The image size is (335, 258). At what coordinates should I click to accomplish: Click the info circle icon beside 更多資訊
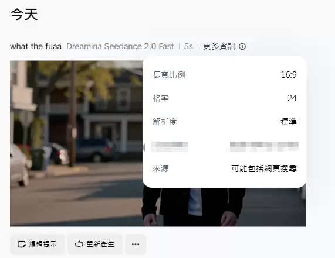click(242, 46)
